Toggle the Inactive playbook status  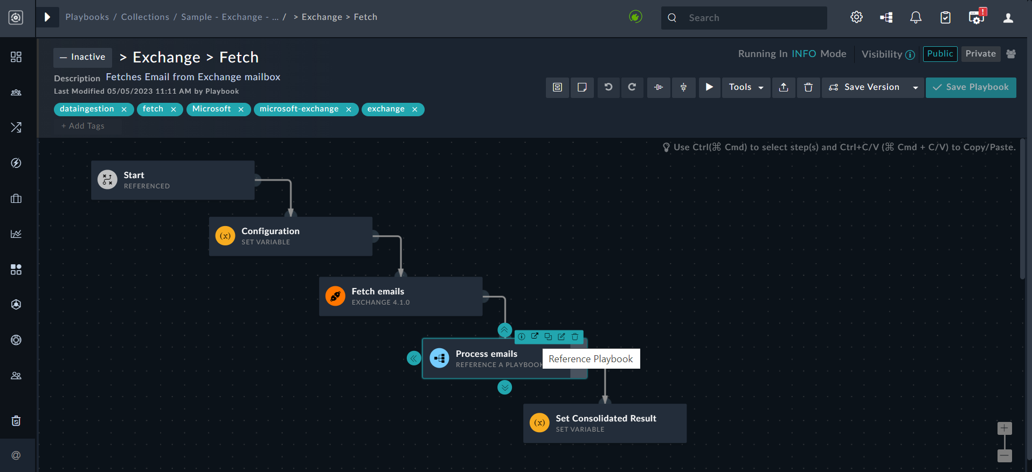coord(82,57)
